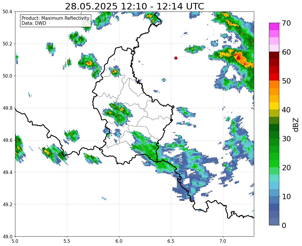
Task: Click the 49.2 latitude axis label
Action: pos(7,204)
